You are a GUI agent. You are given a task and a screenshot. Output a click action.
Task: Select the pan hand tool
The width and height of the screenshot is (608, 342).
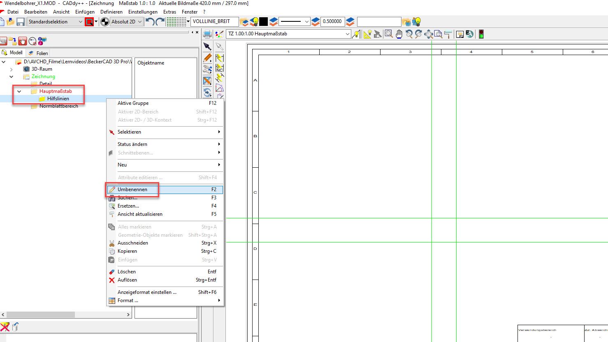pyautogui.click(x=399, y=34)
